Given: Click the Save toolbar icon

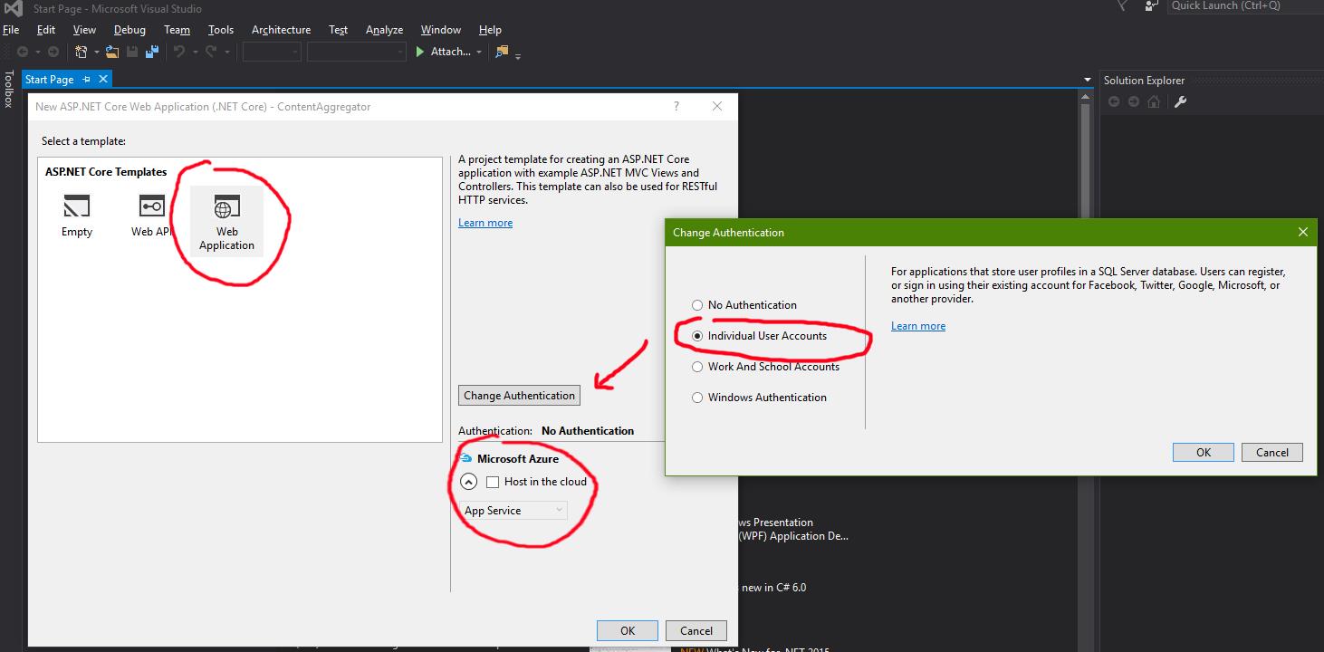Looking at the screenshot, I should pos(132,52).
